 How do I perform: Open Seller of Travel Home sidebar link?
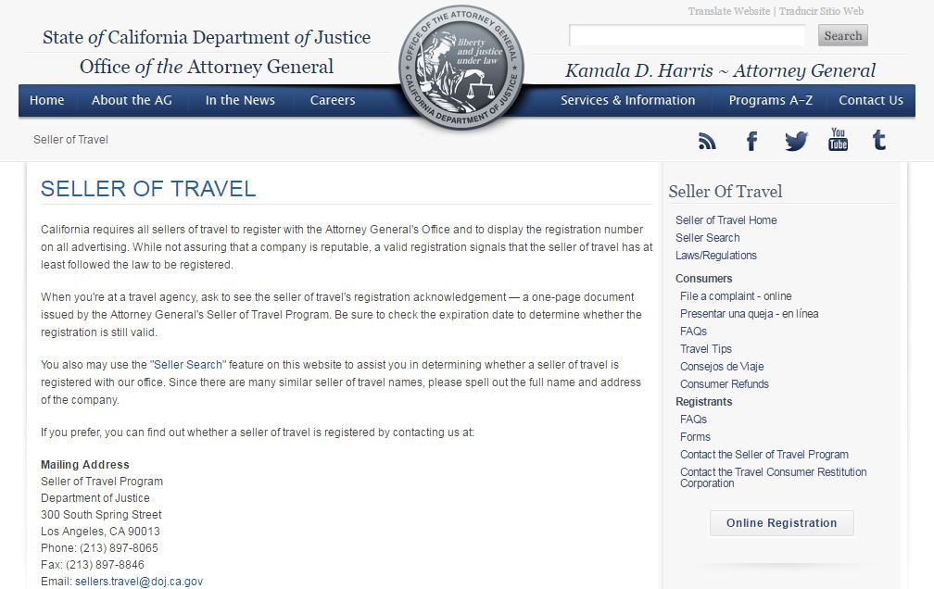(x=726, y=220)
